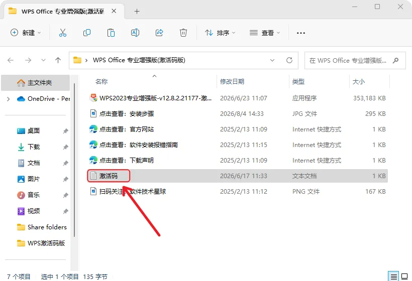412x281 pixels.
Task: Open 视频 in the sidebar
Action: coord(34,211)
